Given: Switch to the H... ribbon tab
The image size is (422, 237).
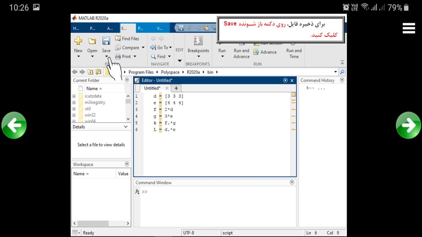Looking at the screenshot, I should (76, 28).
